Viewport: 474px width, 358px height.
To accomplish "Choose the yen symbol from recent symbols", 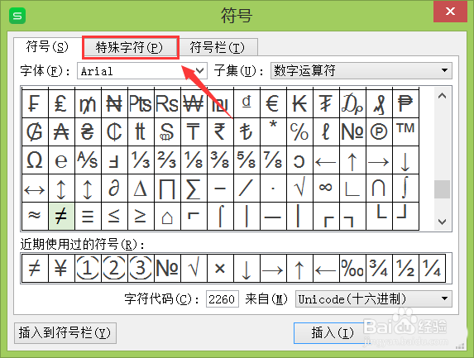I will click(x=61, y=268).
